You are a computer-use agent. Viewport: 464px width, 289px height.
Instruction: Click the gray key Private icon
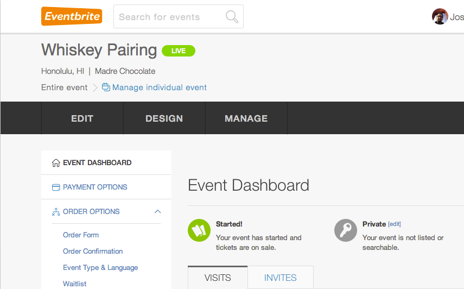pos(346,230)
